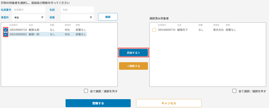Viewport: 269px width, 108px height.
Task: Open the 事業所 dropdown showing 本社
Action: (29, 17)
